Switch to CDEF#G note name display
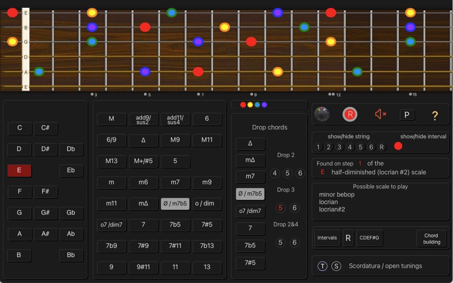The image size is (453, 283). [369, 238]
